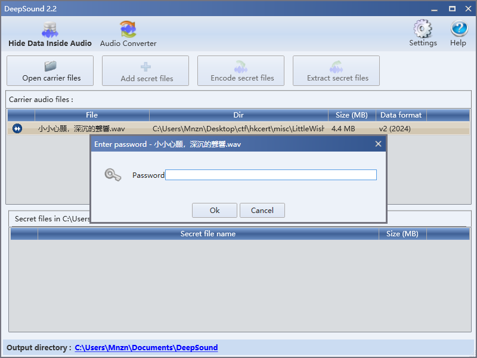The width and height of the screenshot is (477, 358).
Task: Sort carrier files by Size (MB) header
Action: click(352, 115)
